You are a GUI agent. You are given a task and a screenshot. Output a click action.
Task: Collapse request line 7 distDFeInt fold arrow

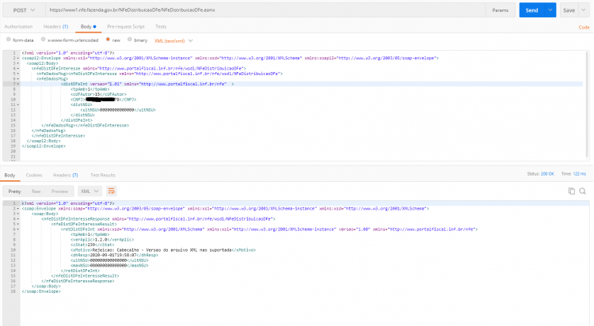tap(17, 84)
